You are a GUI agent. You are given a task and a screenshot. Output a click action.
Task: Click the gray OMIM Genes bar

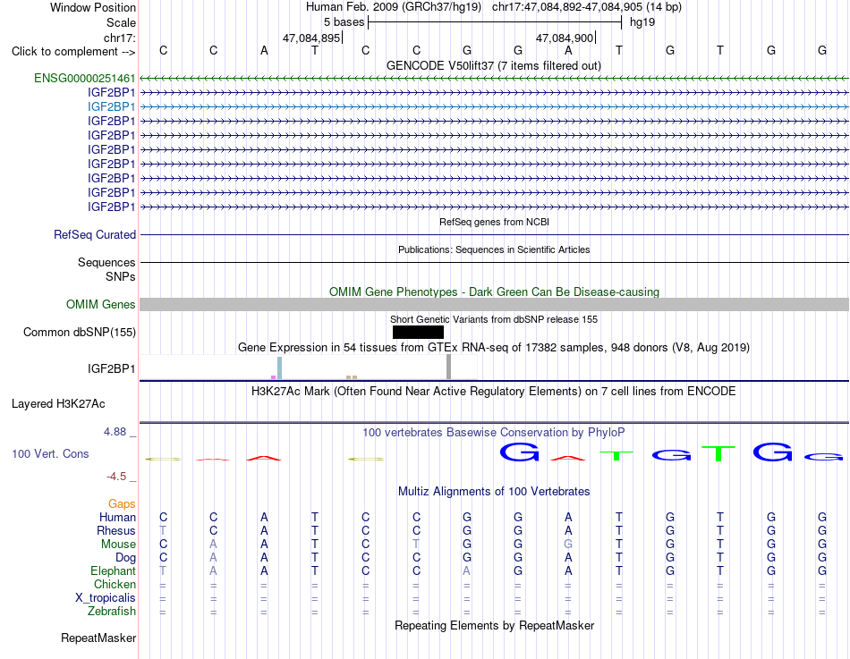tap(494, 304)
